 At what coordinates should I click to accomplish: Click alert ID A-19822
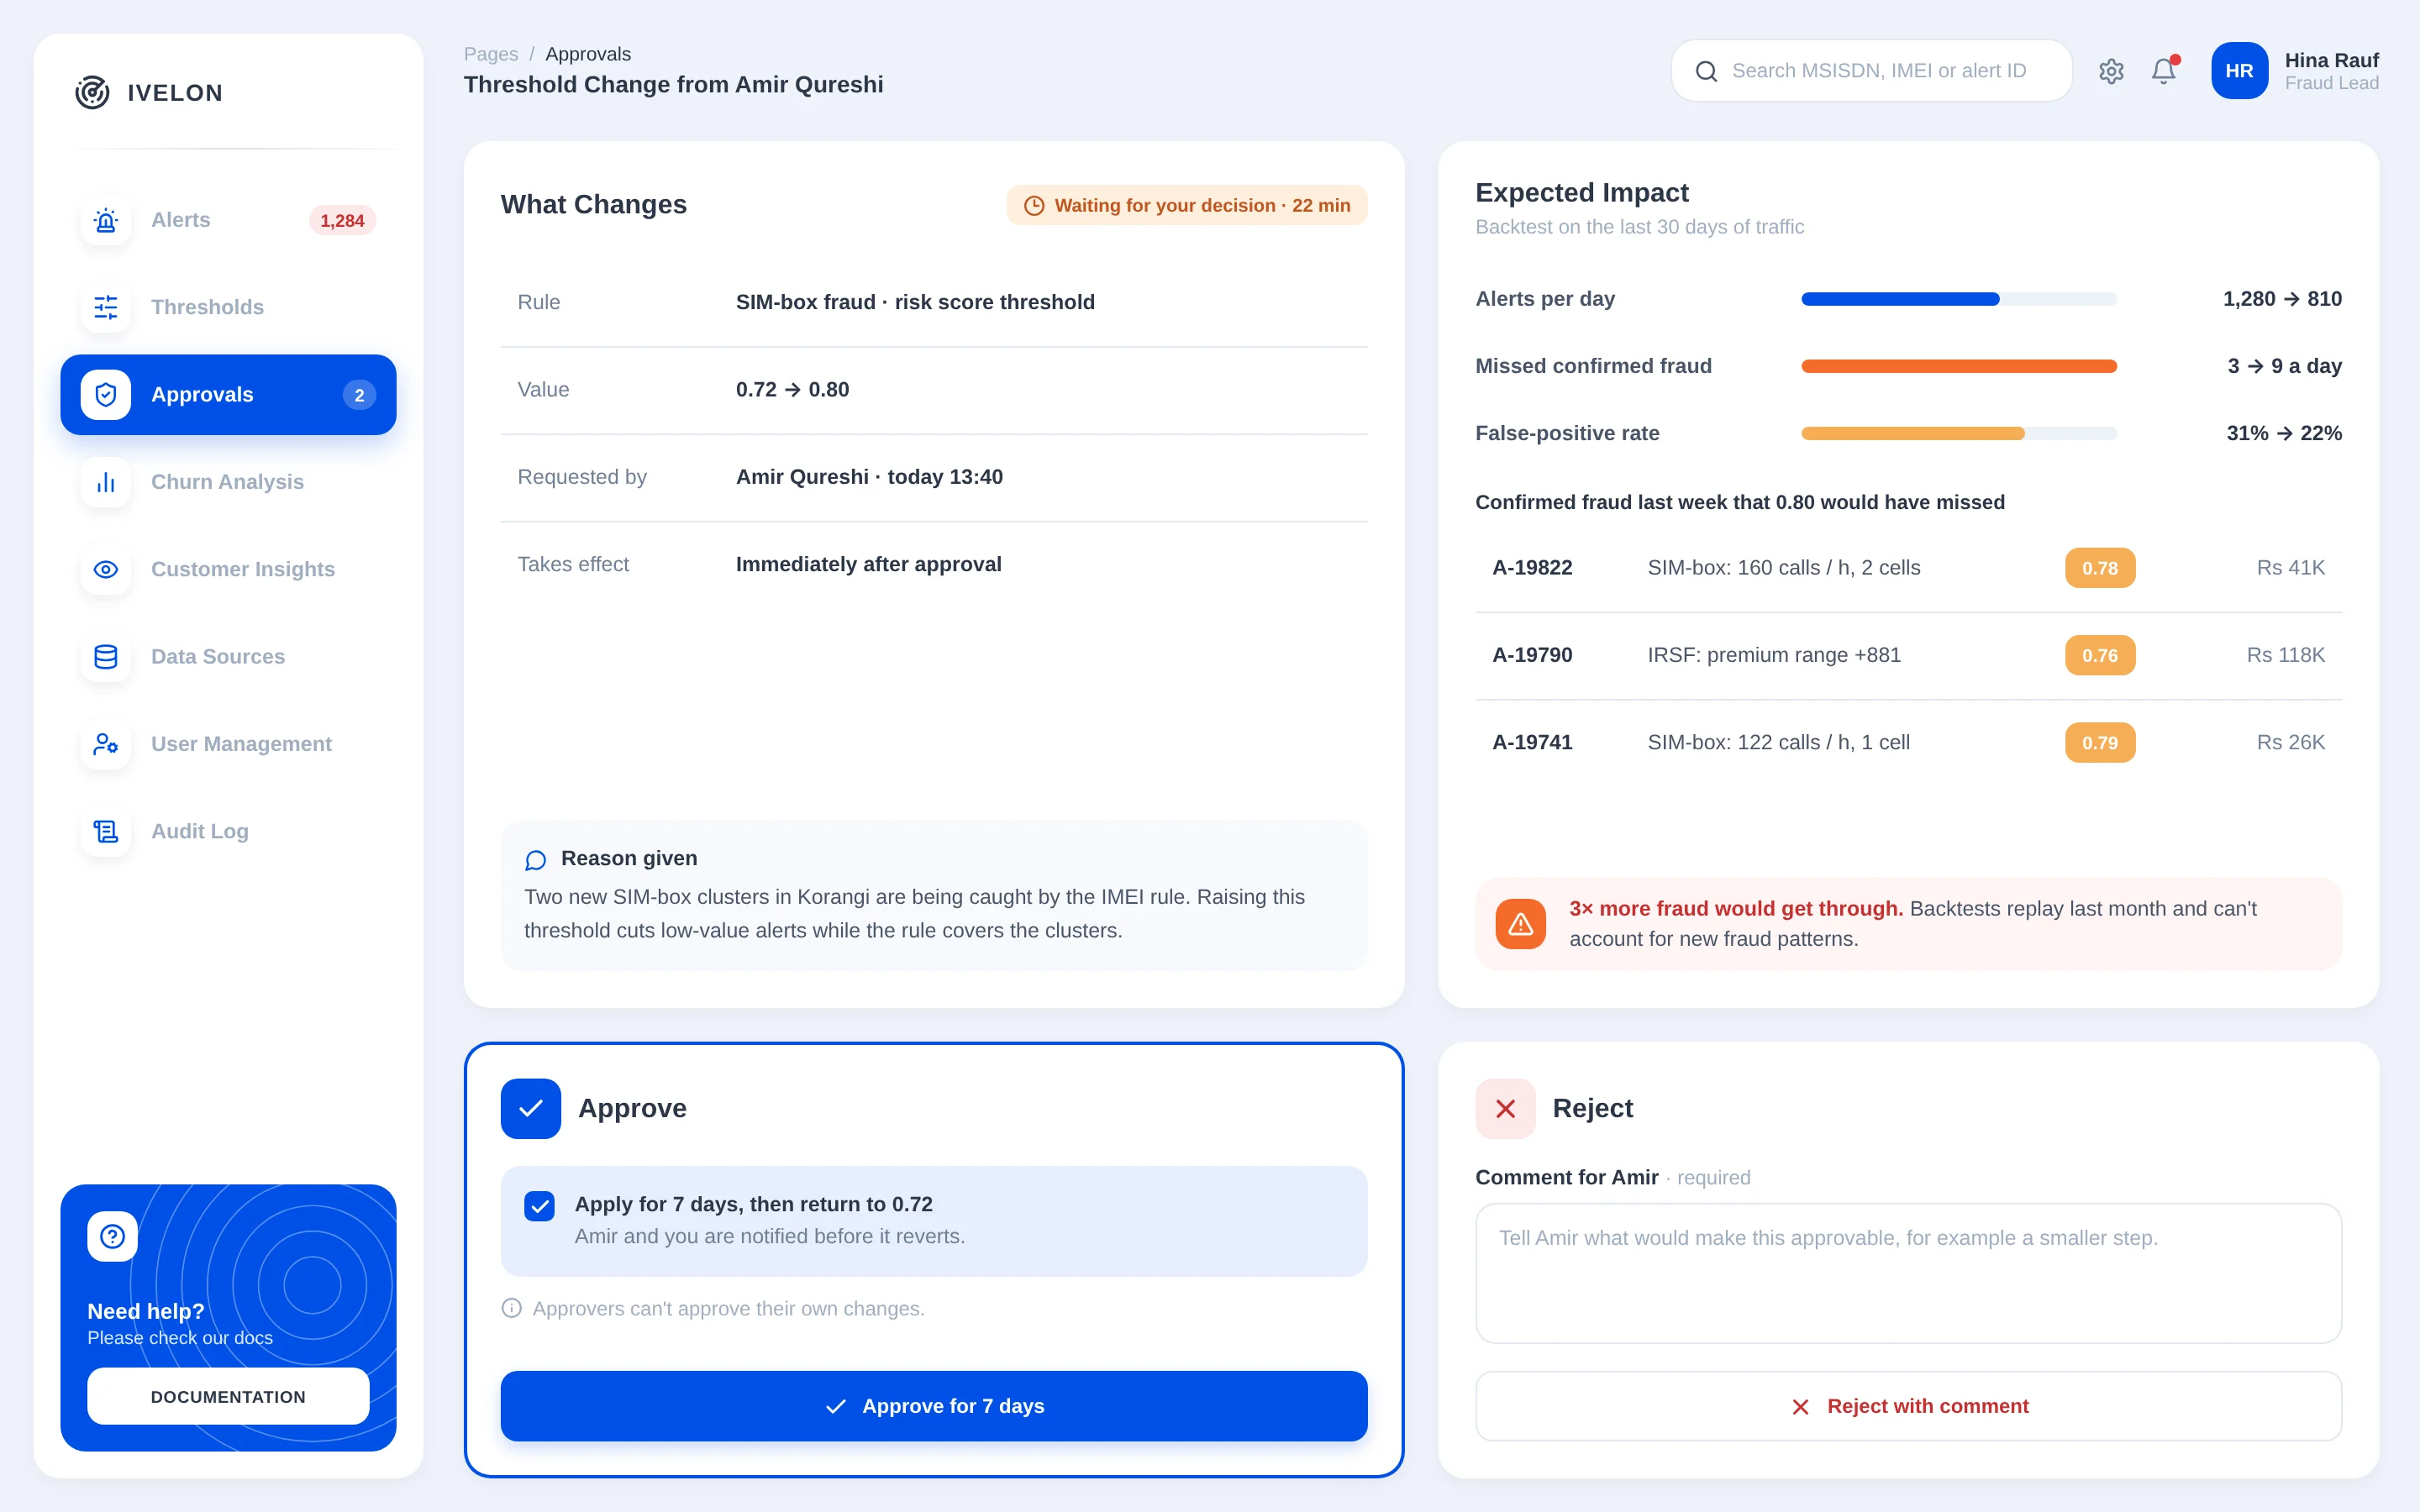click(x=1532, y=568)
